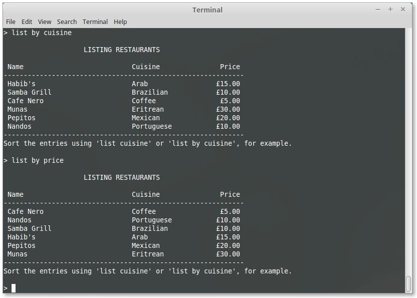Click Munas in the price-sorted list
The image size is (417, 298).
coord(17,254)
